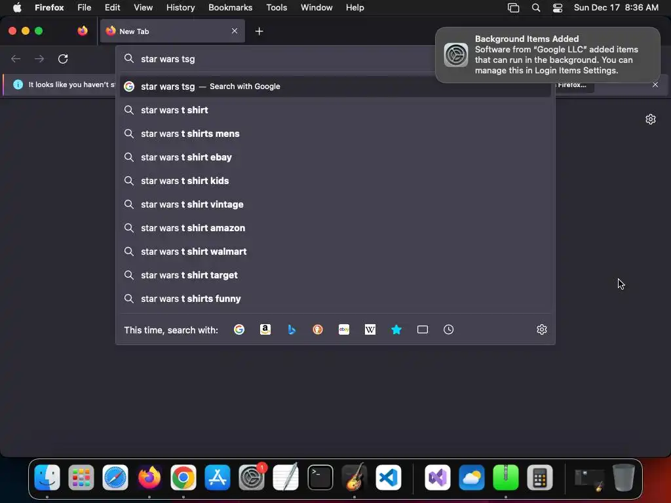Open Finder from the Dock

[47, 477]
